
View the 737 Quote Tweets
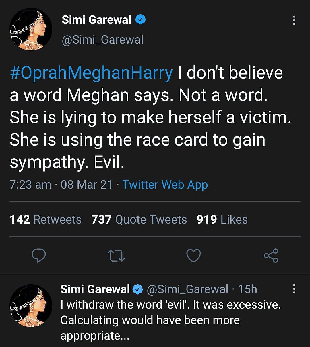139,220
